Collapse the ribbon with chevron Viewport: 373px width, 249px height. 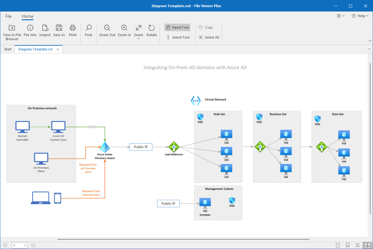coord(370,41)
